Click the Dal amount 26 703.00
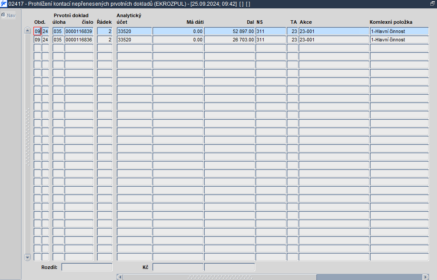 point(229,40)
